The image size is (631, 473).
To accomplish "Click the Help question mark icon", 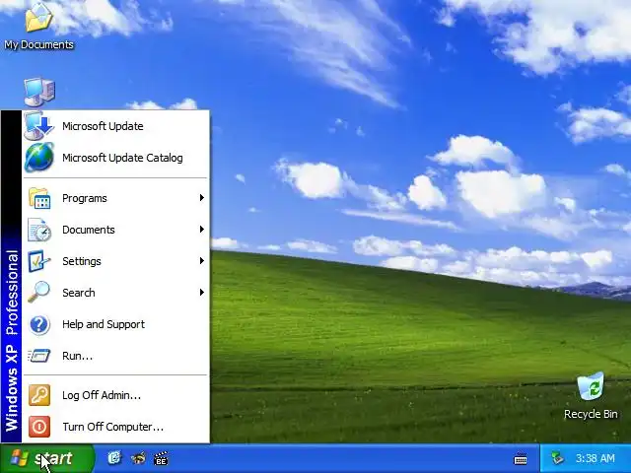I will pos(39,324).
